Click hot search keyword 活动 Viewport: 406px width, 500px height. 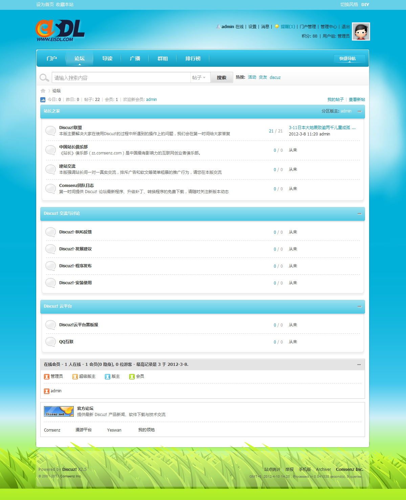[x=252, y=77]
